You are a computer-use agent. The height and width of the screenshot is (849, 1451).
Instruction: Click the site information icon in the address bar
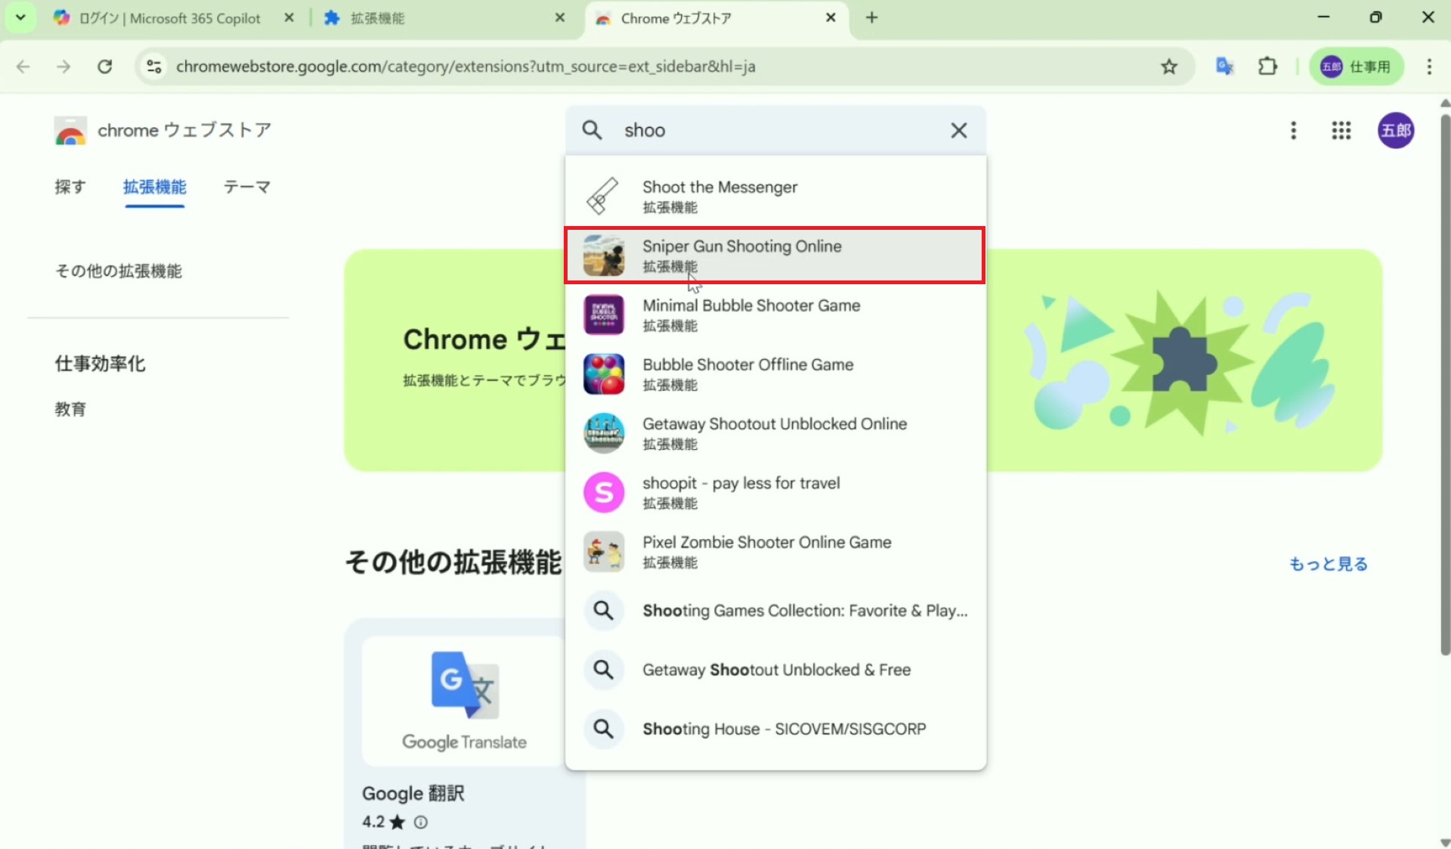[154, 67]
